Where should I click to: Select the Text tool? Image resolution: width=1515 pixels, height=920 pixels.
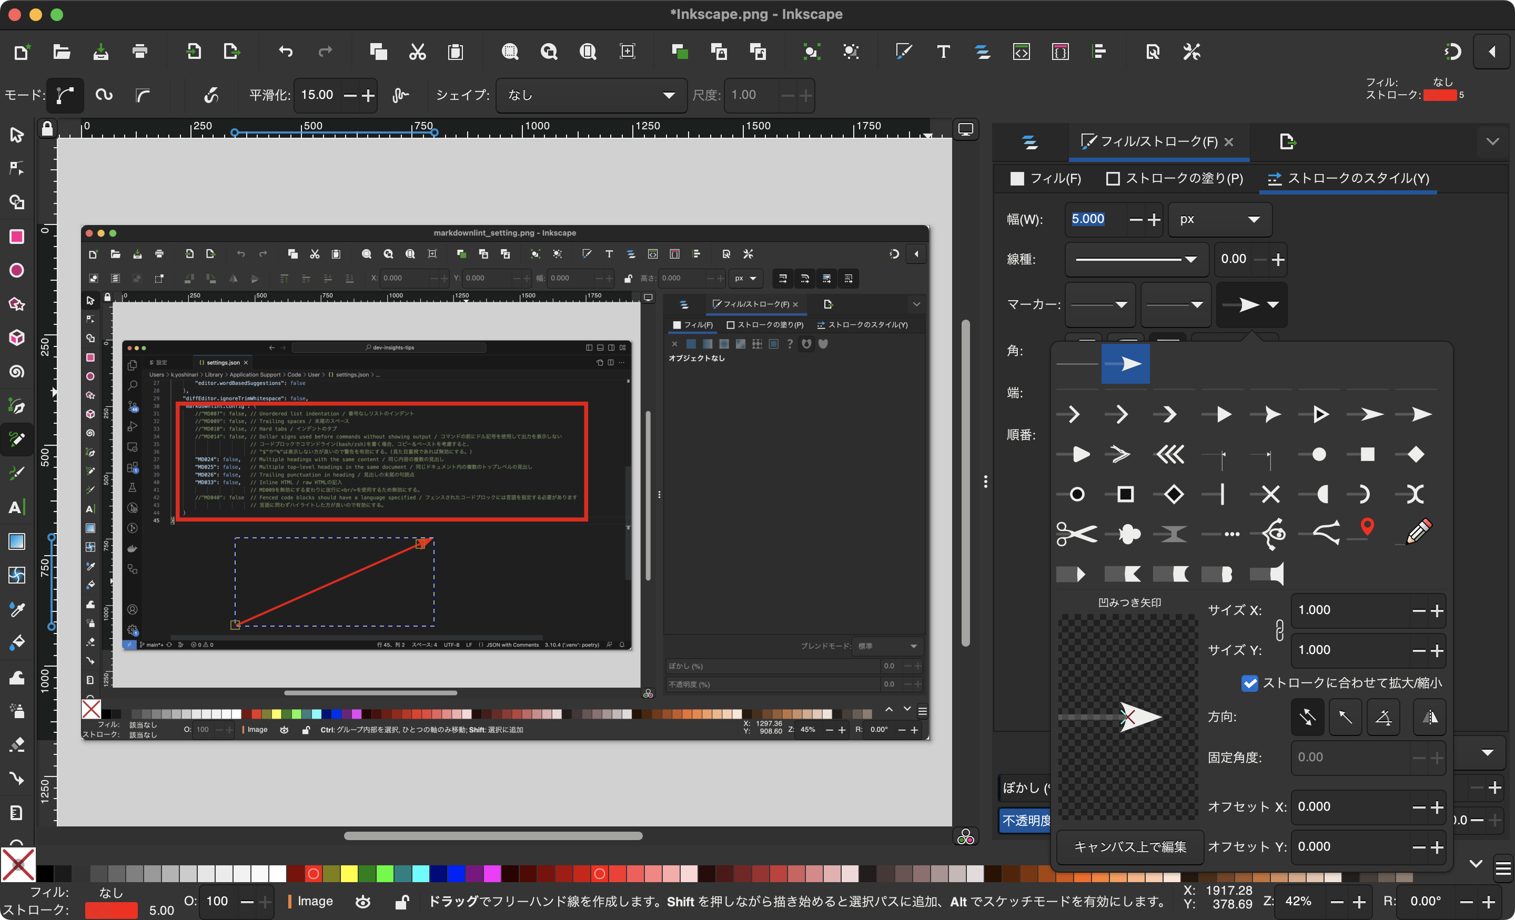[x=17, y=507]
